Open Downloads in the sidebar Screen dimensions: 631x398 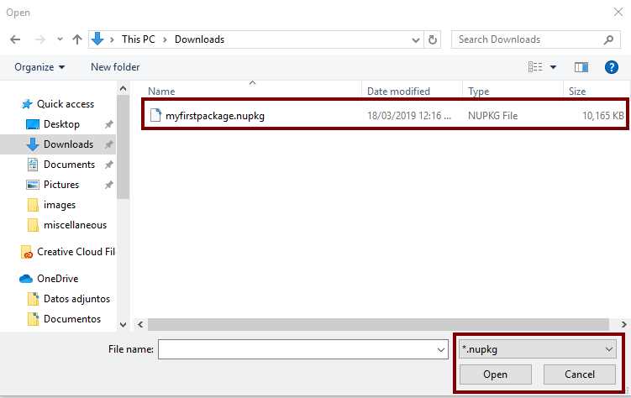68,144
